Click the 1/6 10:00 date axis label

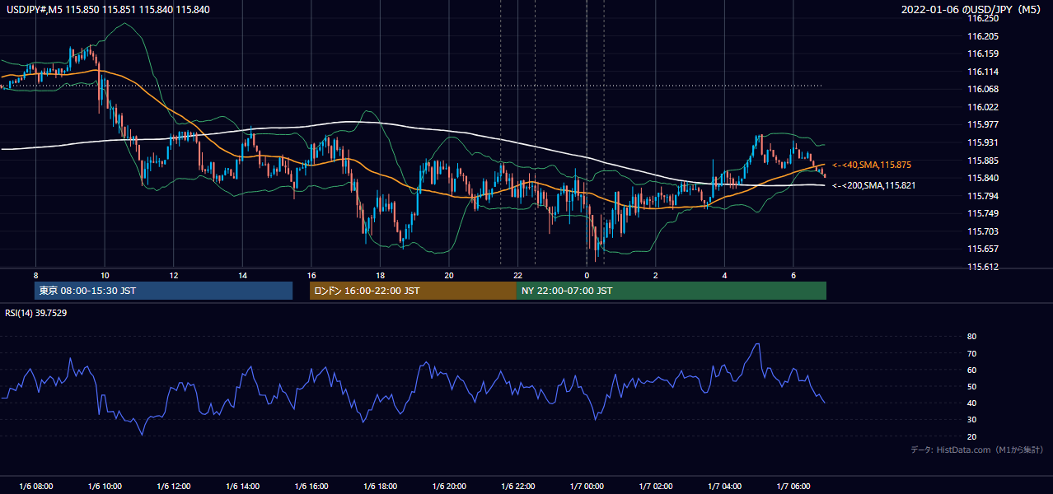(x=105, y=487)
